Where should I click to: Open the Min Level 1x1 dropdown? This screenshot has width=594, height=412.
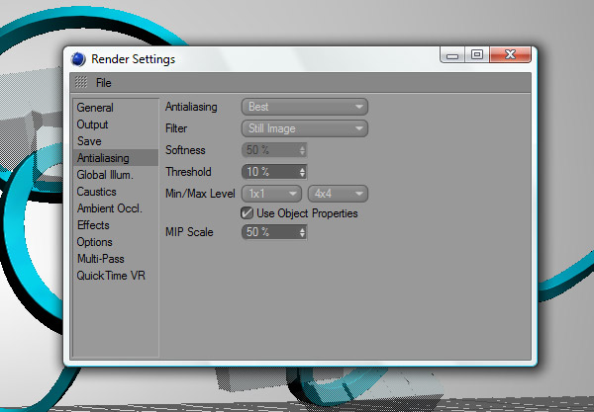point(271,194)
